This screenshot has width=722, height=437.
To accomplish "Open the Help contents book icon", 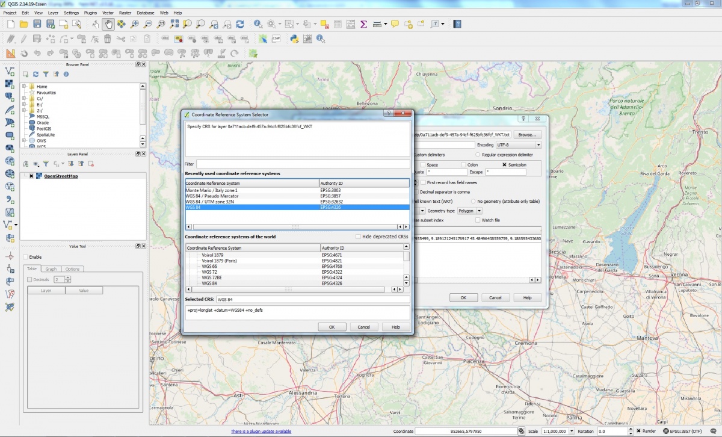I will (457, 24).
